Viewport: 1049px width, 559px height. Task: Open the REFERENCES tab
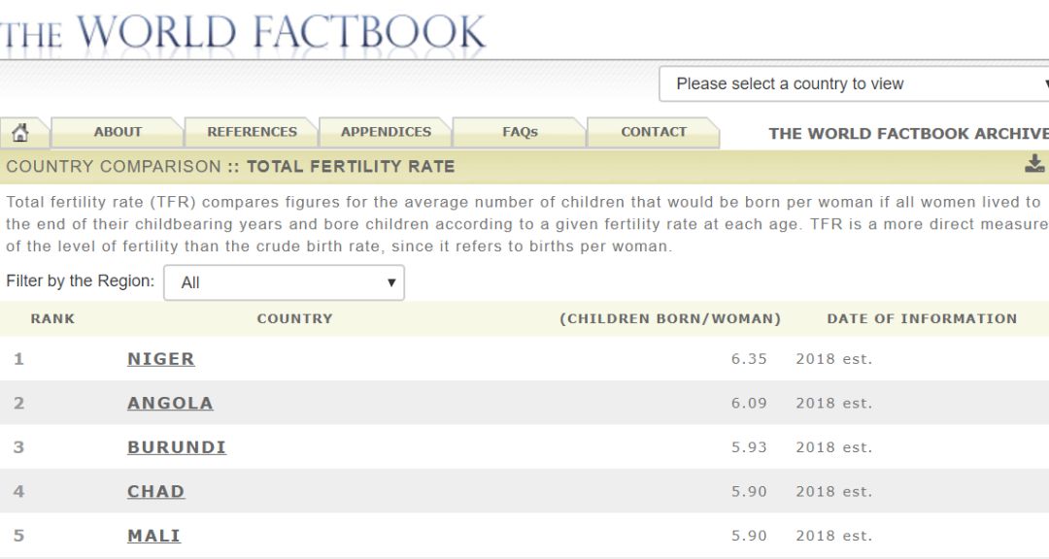[252, 132]
